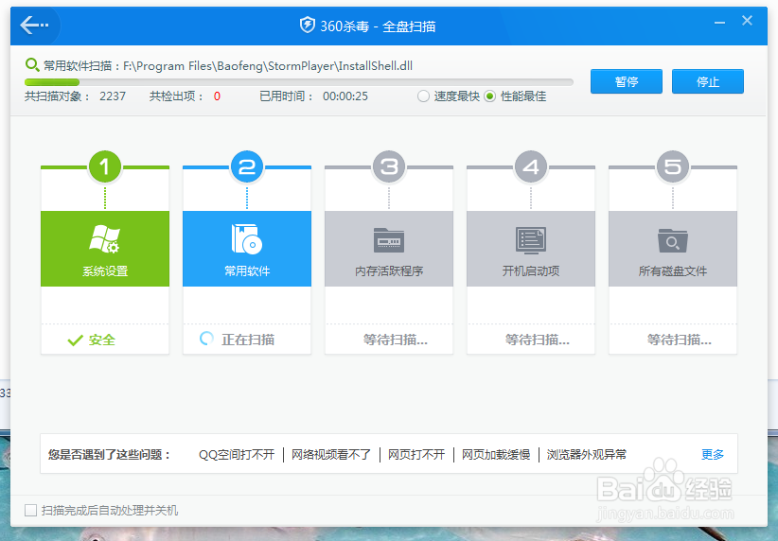
Task: Click the 正在扫描 status text
Action: point(248,340)
